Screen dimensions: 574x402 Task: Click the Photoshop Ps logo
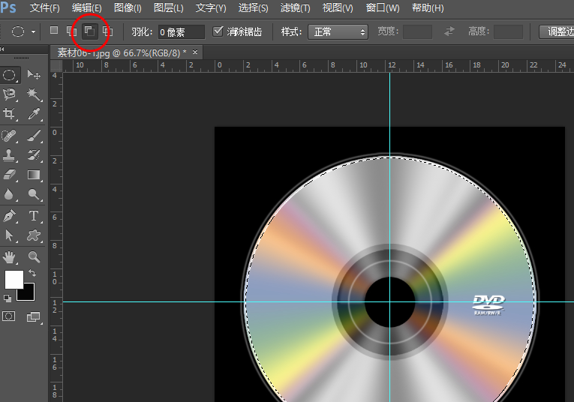(x=8, y=7)
